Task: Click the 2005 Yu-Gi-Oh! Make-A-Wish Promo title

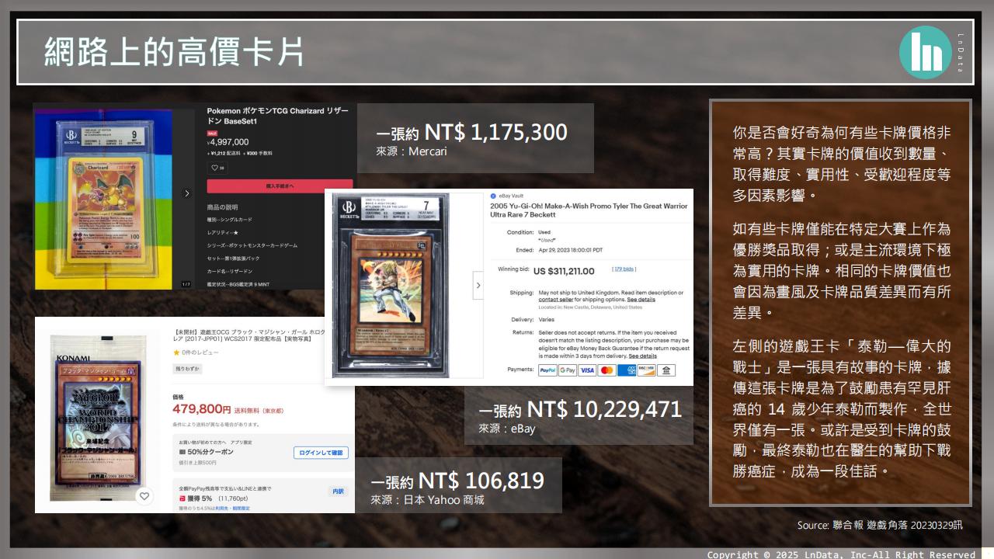Action: click(x=589, y=210)
